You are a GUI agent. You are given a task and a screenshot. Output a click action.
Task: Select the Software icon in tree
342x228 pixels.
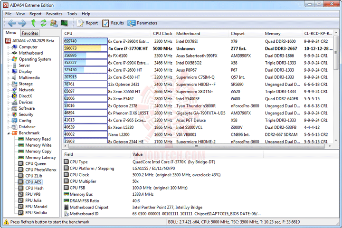[14, 108]
